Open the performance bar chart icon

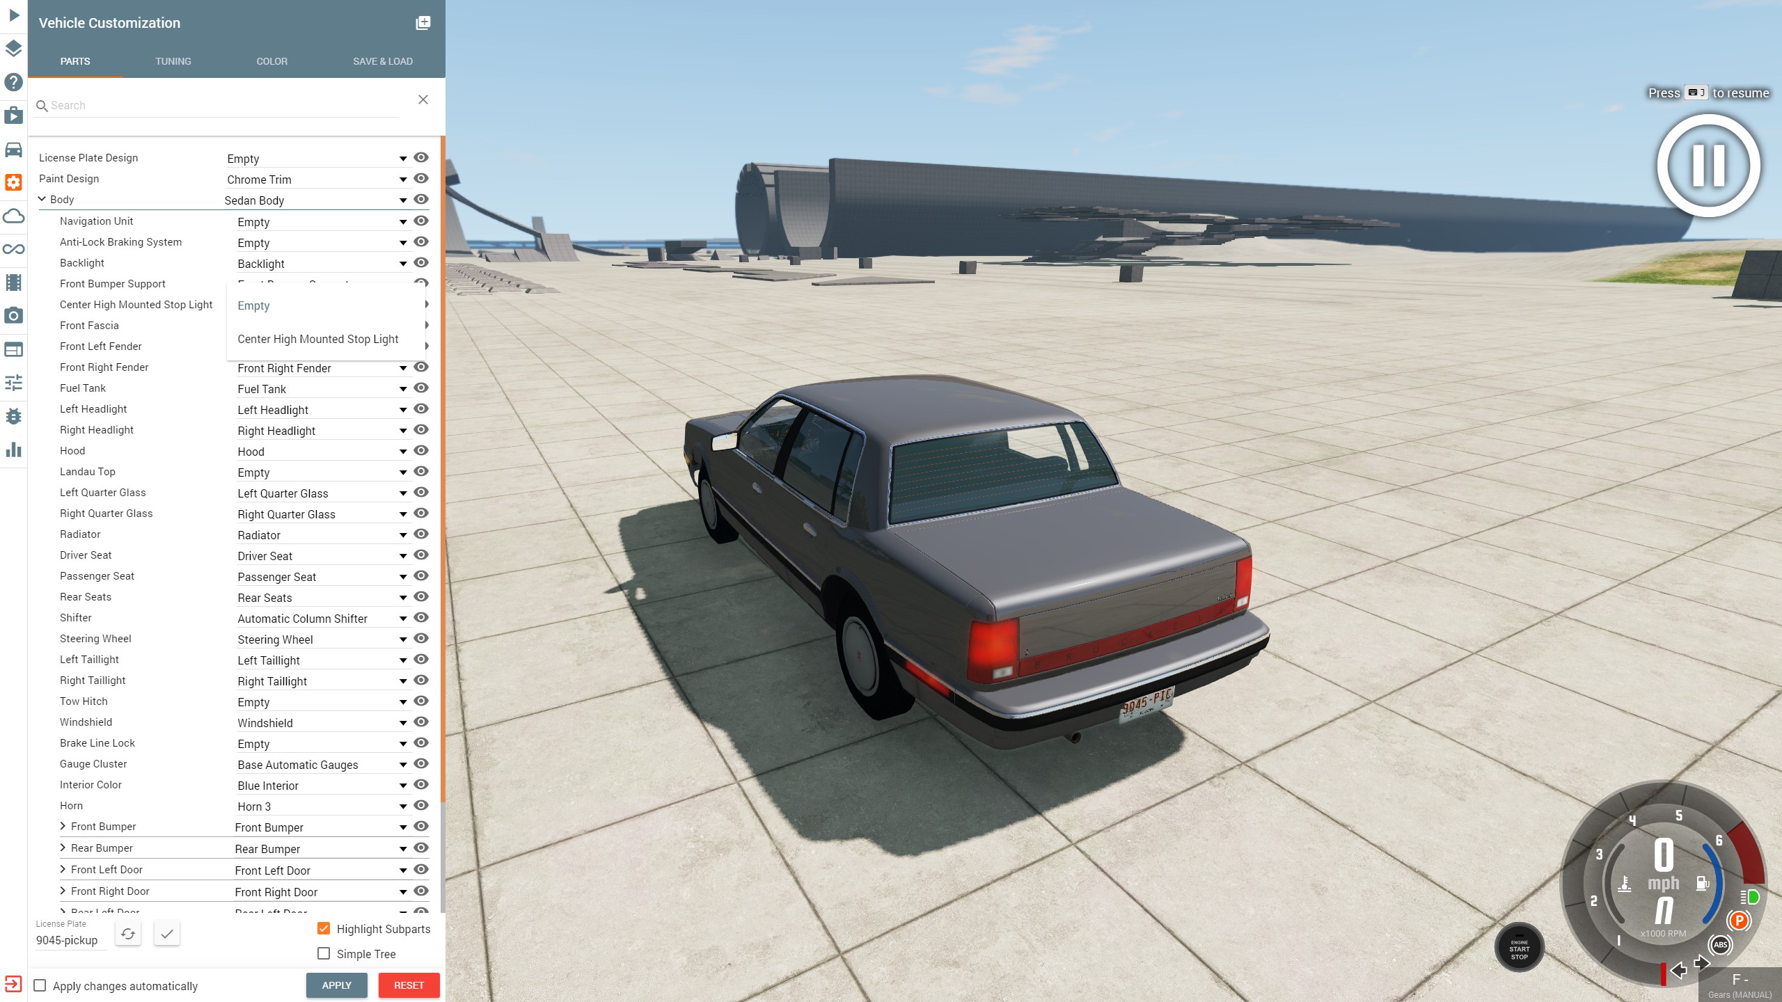coord(13,450)
